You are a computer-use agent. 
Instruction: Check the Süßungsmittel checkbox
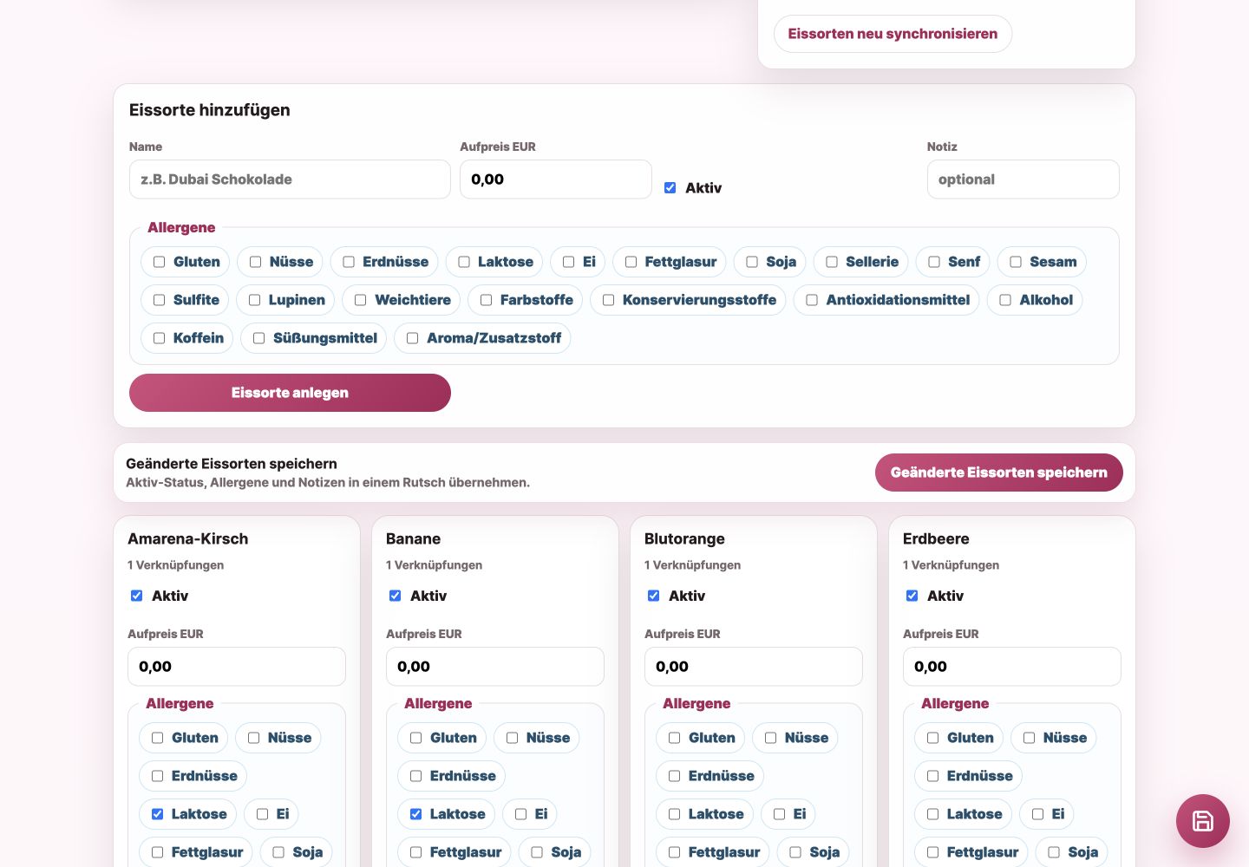(x=258, y=338)
